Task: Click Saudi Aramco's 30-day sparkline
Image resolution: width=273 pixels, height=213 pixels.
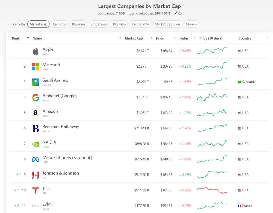Action: 212,82
